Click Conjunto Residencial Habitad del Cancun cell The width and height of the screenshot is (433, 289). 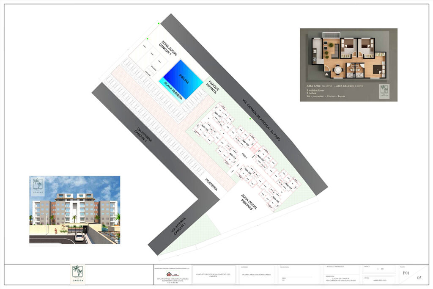pyautogui.click(x=212, y=275)
